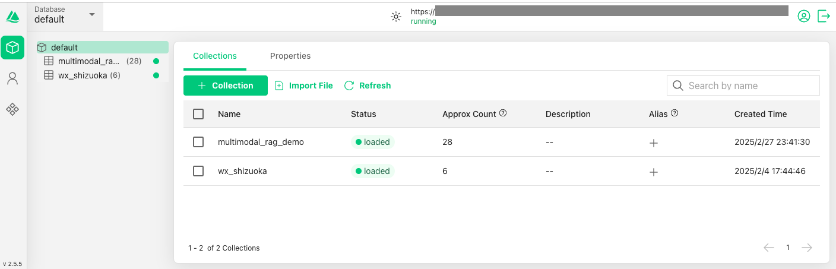Open the Databases cube icon in sidebar
This screenshot has width=836, height=269.
coord(12,48)
